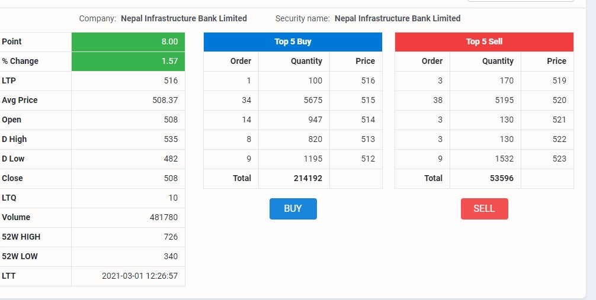
Task: Click buy order count 34
Action: tap(246, 100)
